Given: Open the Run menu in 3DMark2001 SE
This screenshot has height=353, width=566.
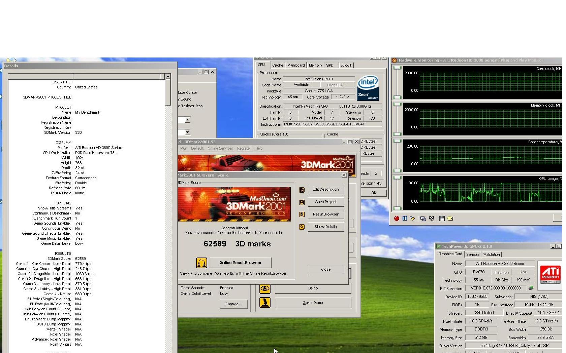Looking at the screenshot, I should click(x=184, y=148).
